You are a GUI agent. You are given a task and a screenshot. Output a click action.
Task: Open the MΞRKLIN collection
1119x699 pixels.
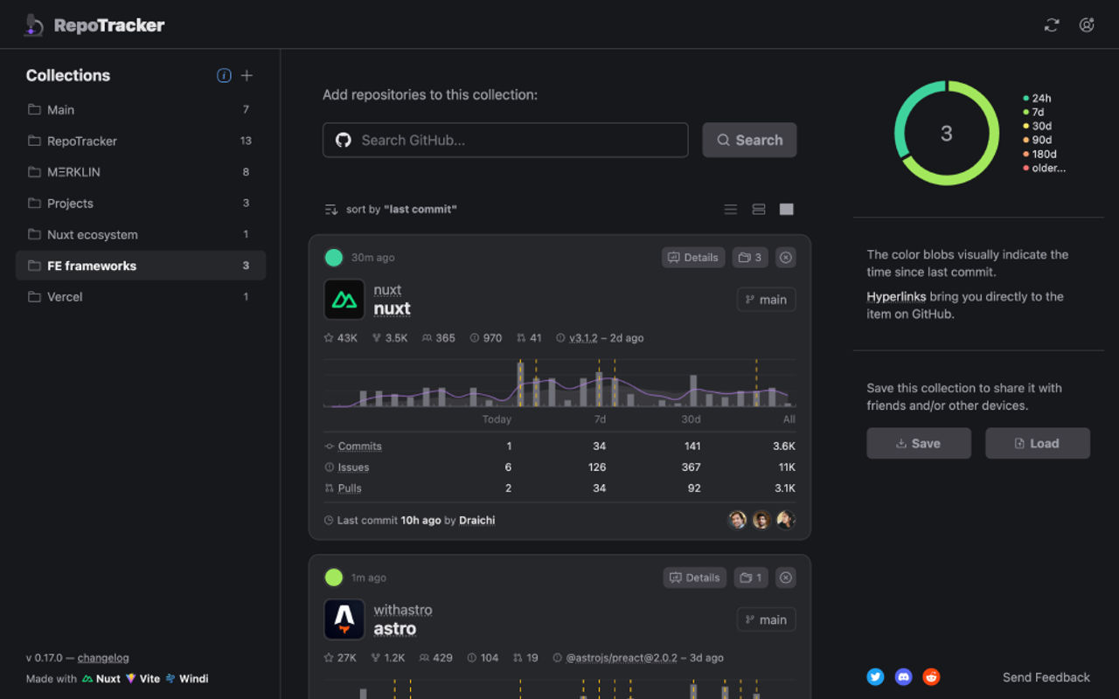tap(141, 172)
